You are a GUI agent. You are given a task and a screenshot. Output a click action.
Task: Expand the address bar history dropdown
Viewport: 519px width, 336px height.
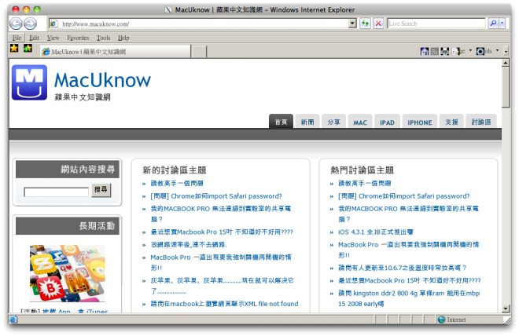pos(352,24)
